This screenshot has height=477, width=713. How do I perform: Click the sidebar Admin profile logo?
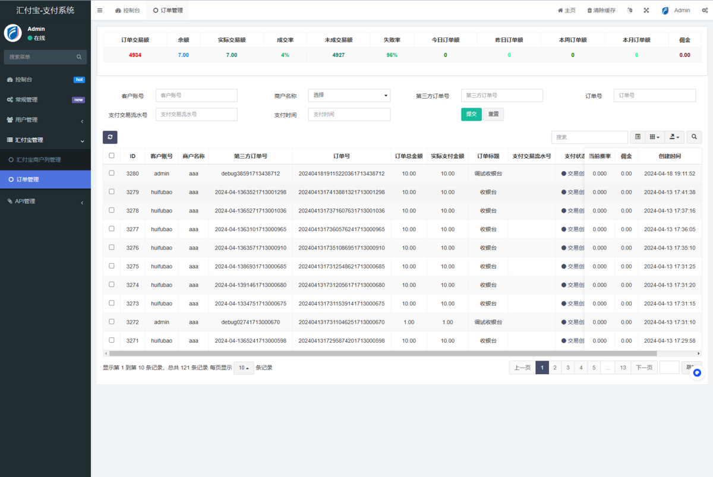(x=13, y=33)
